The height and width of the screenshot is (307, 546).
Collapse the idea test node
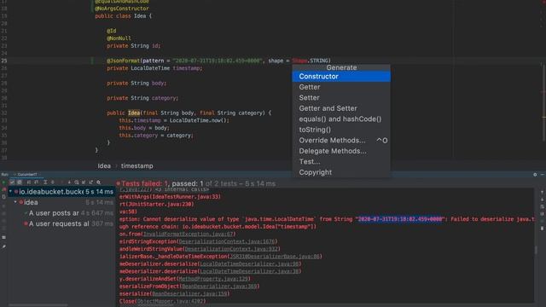[15, 202]
